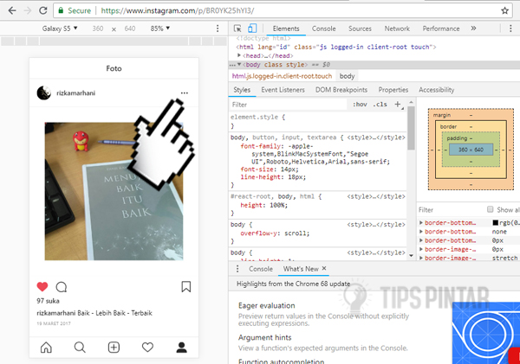Activate the inspect element picker icon
The width and height of the screenshot is (520, 364).
coord(237,29)
